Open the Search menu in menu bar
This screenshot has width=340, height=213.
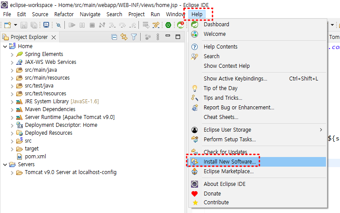point(114,14)
